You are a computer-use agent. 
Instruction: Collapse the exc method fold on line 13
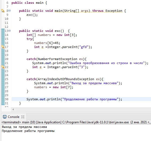click(x=10, y=31)
